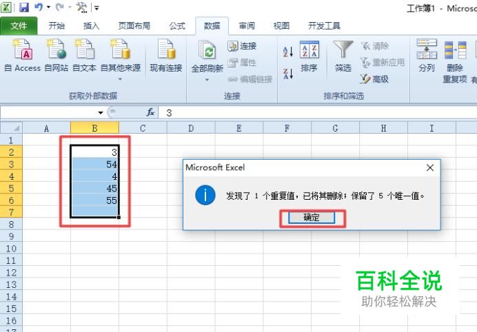
Task: Select column C header
Action: pyautogui.click(x=143, y=128)
